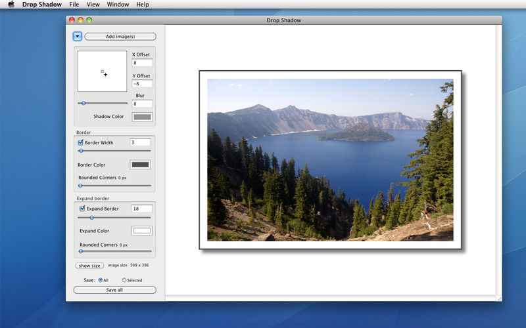Click the Save all button
The width and height of the screenshot is (526, 328).
tap(114, 290)
